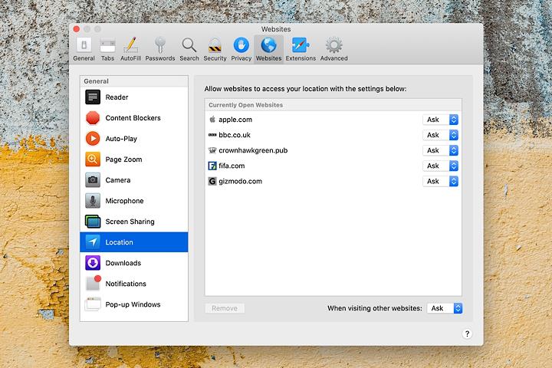552x368 pixels.
Task: Expand the apple.com location permission dropdown
Action: (x=441, y=120)
